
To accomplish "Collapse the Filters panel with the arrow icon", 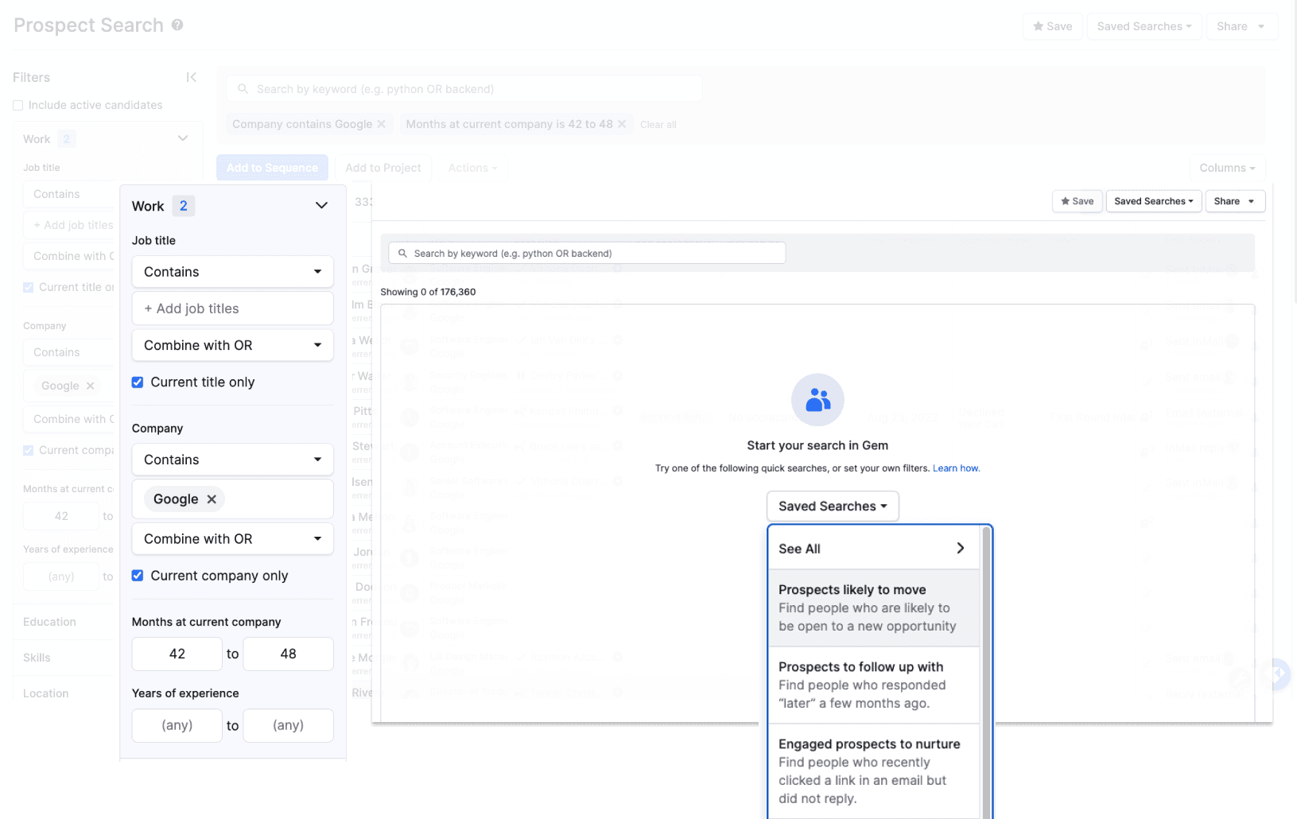I will [x=191, y=77].
